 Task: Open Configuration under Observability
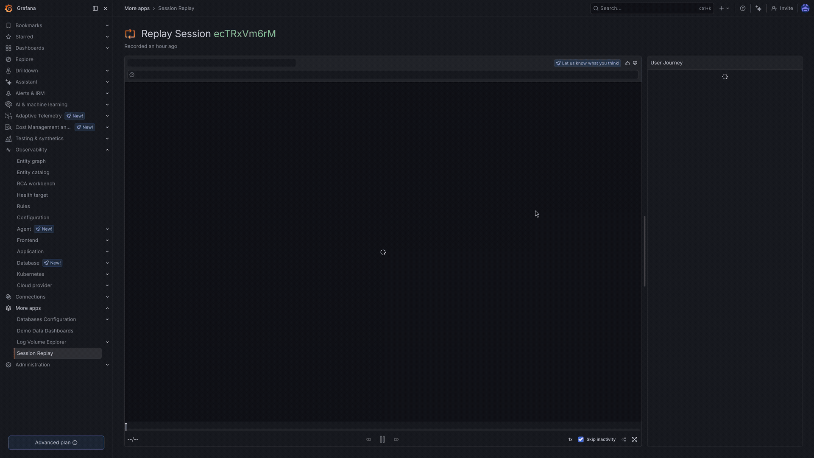point(33,218)
